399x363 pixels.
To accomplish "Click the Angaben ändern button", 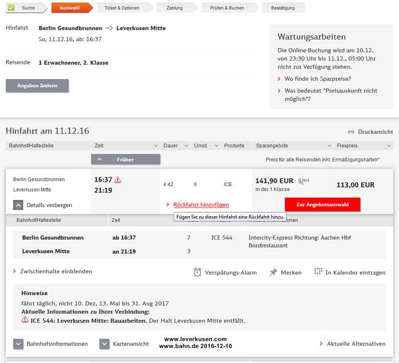I will click(x=37, y=86).
